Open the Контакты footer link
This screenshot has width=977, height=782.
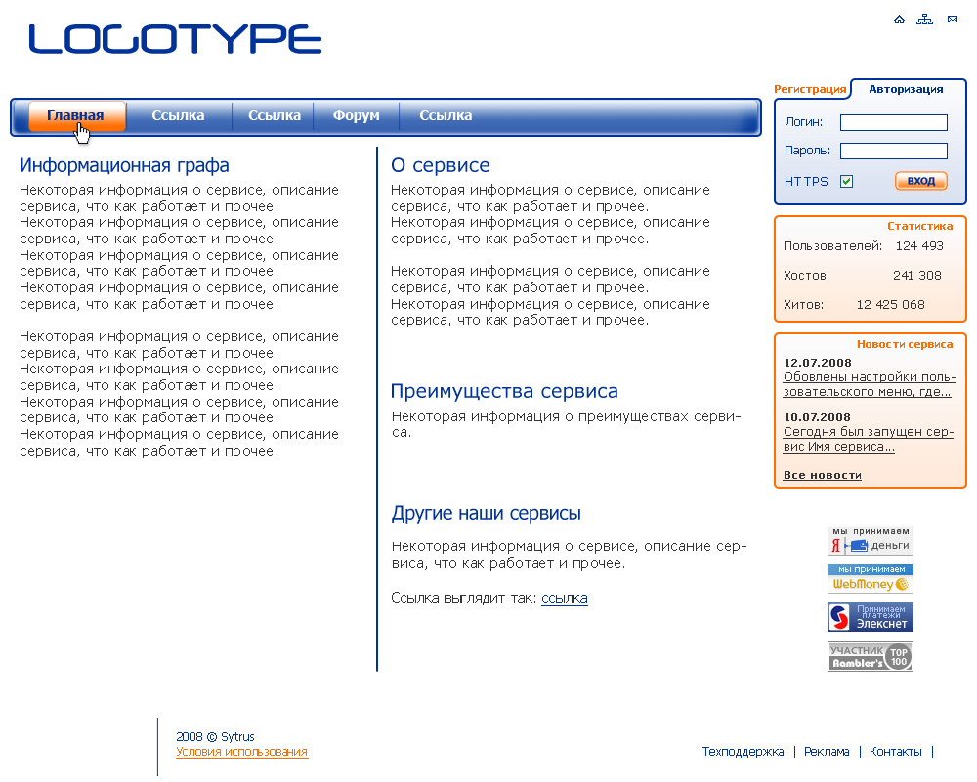point(895,752)
